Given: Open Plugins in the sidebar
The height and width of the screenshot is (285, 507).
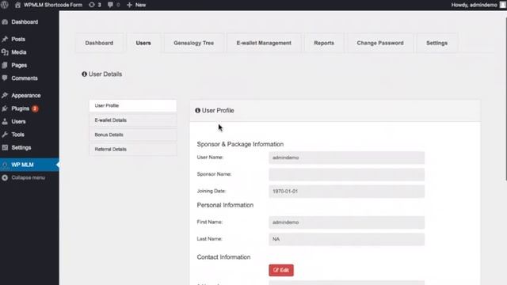Looking at the screenshot, I should coord(21,108).
